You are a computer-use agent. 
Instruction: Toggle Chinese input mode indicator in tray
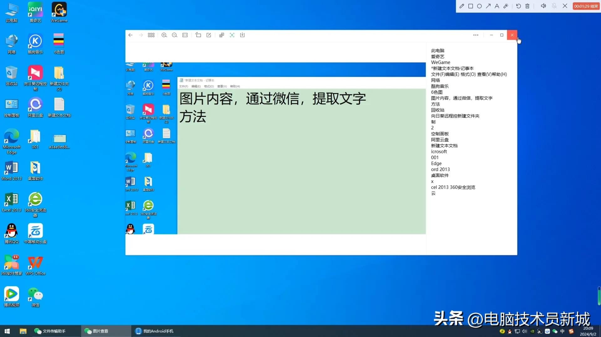coord(562,331)
